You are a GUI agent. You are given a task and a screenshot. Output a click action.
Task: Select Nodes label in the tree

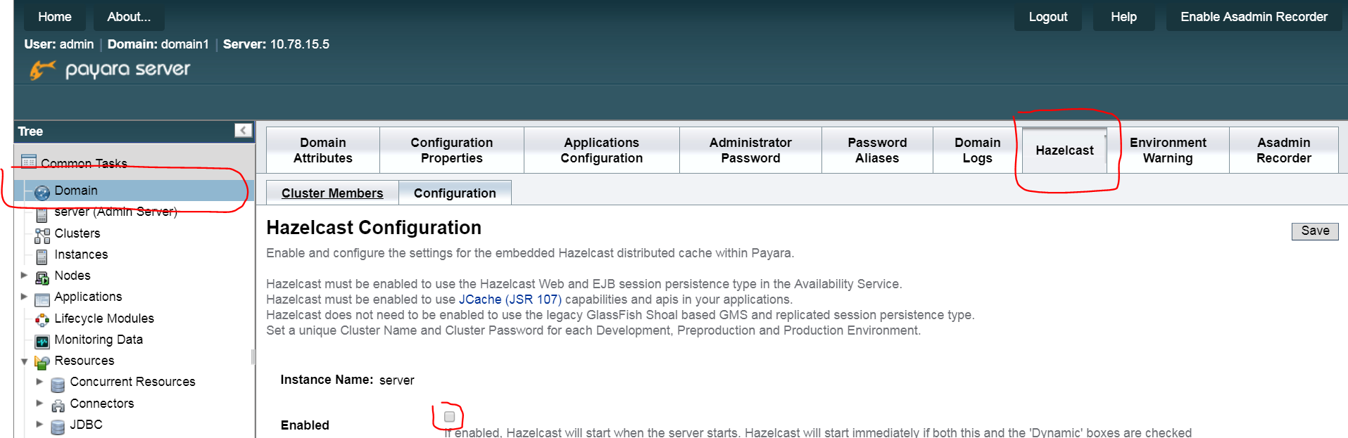(x=73, y=276)
